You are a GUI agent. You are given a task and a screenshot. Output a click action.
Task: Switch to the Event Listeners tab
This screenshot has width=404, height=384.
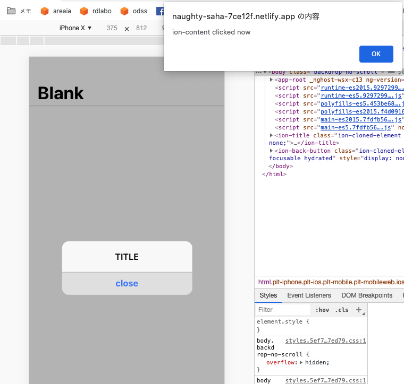coord(309,295)
